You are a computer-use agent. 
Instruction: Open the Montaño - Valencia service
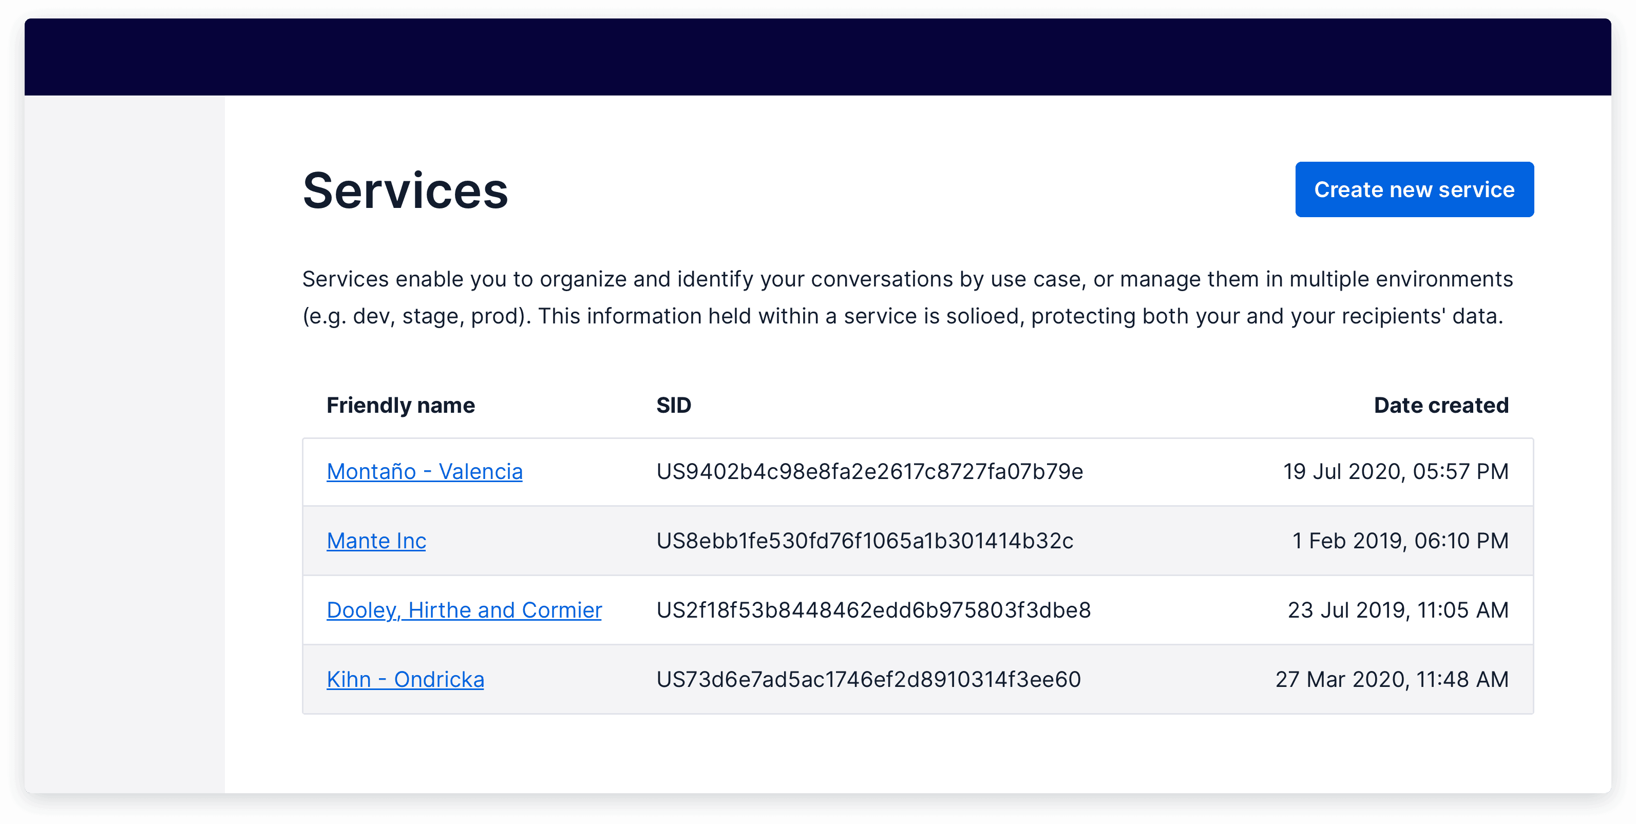point(424,472)
